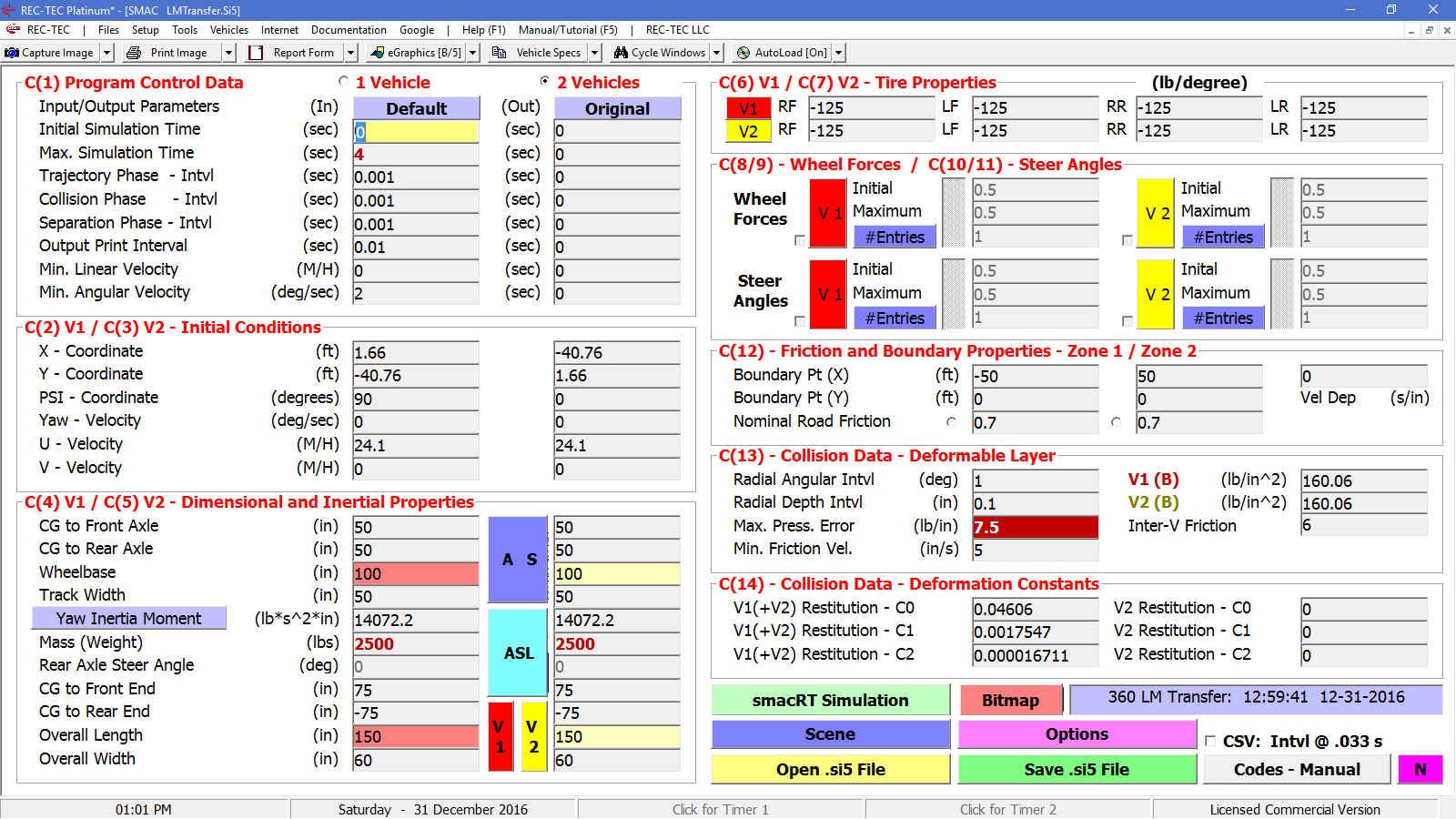Open the Setup menu

(145, 30)
